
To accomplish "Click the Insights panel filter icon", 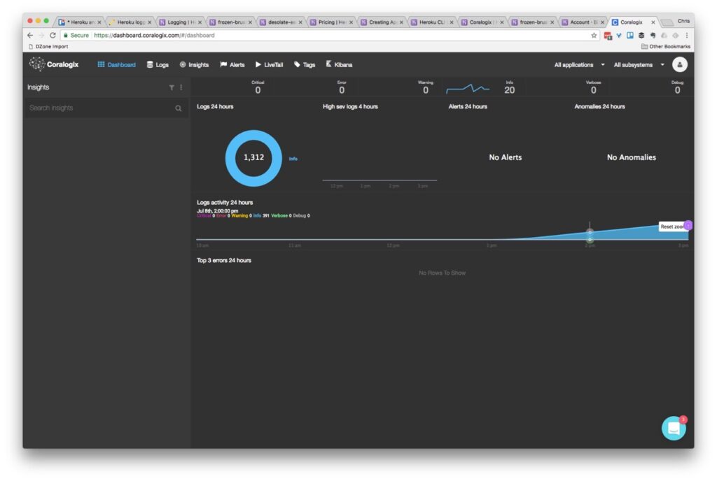I will (x=172, y=87).
